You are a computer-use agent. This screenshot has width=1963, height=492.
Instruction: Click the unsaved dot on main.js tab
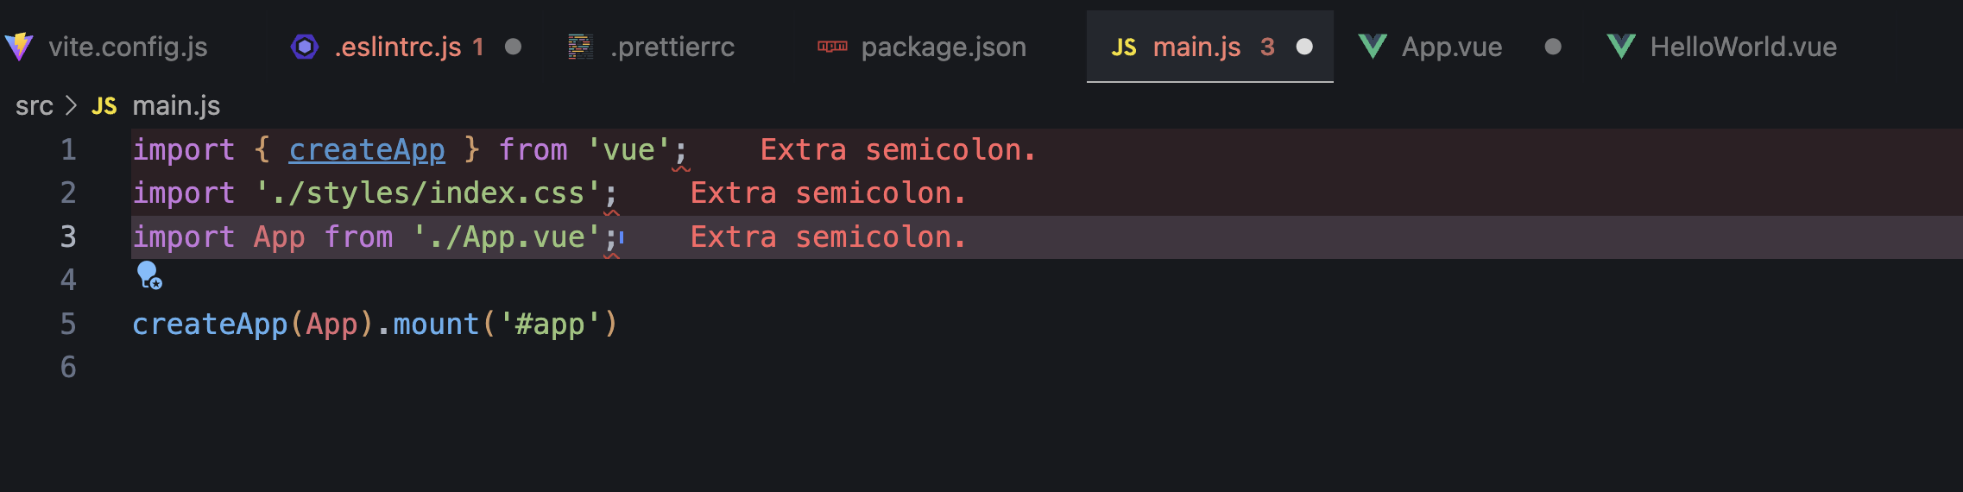pos(1304,47)
